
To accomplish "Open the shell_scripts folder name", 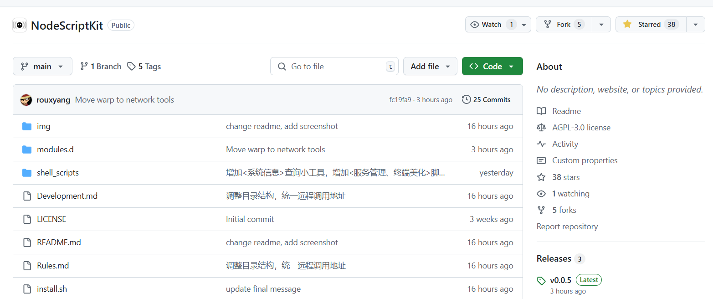I will point(58,173).
